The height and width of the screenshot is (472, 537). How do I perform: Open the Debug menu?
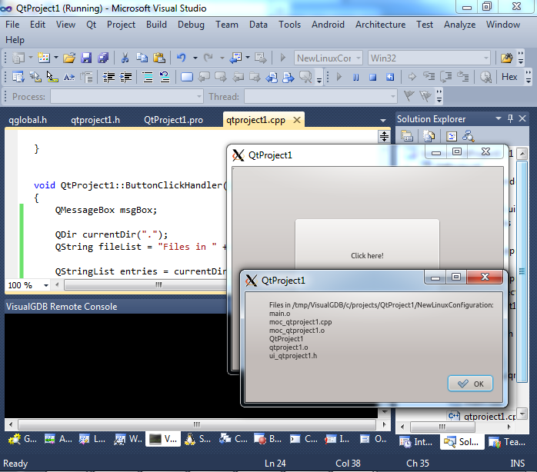191,25
